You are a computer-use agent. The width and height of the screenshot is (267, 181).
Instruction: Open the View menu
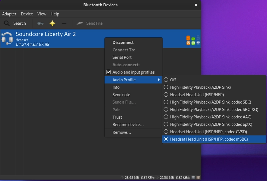coord(42,14)
